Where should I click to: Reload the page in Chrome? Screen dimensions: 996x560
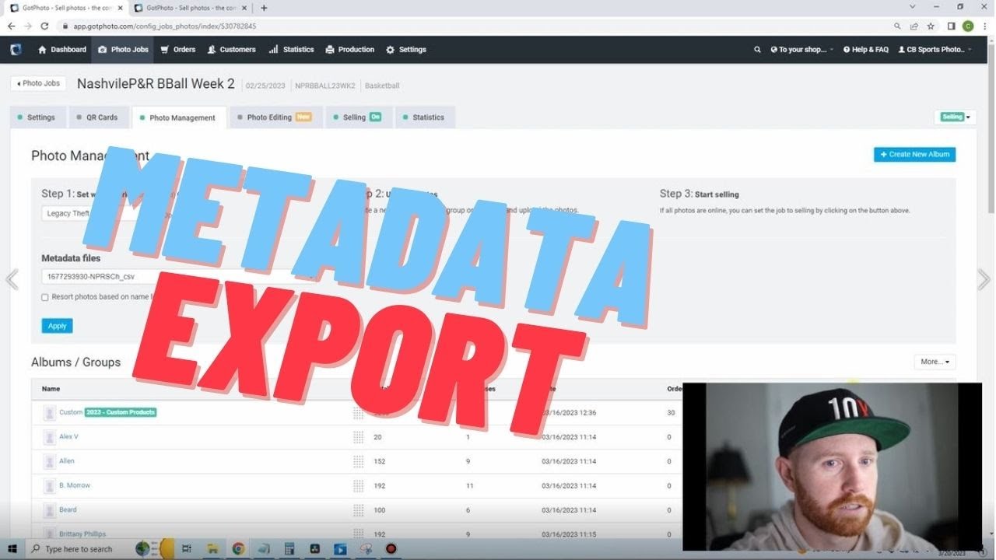(x=44, y=26)
